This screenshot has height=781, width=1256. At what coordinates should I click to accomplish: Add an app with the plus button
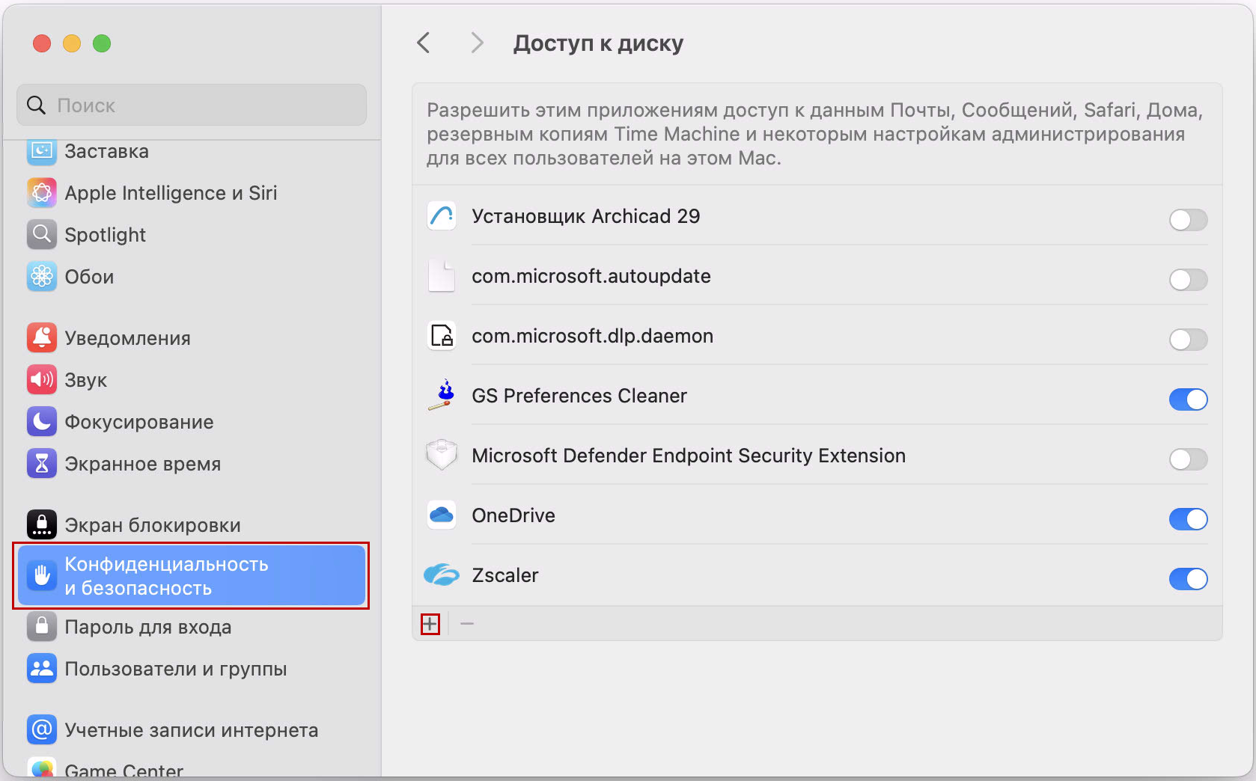(430, 622)
